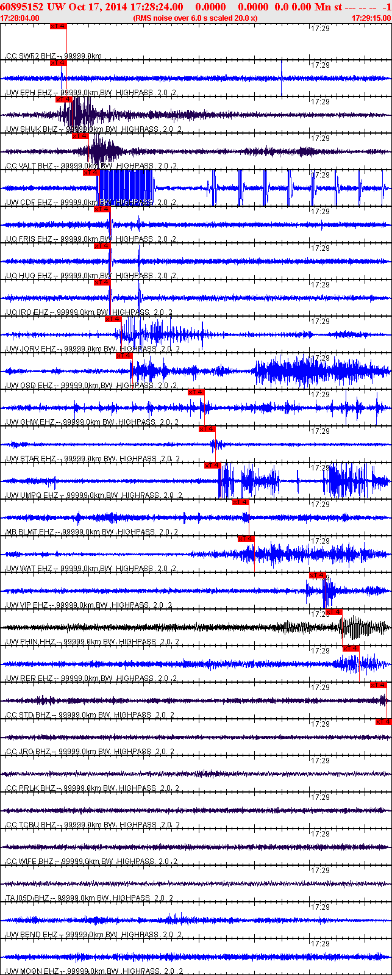Screen dimensions: 392x975
Task: Select the UW PHIN HHZ station label
Action: 30,642
